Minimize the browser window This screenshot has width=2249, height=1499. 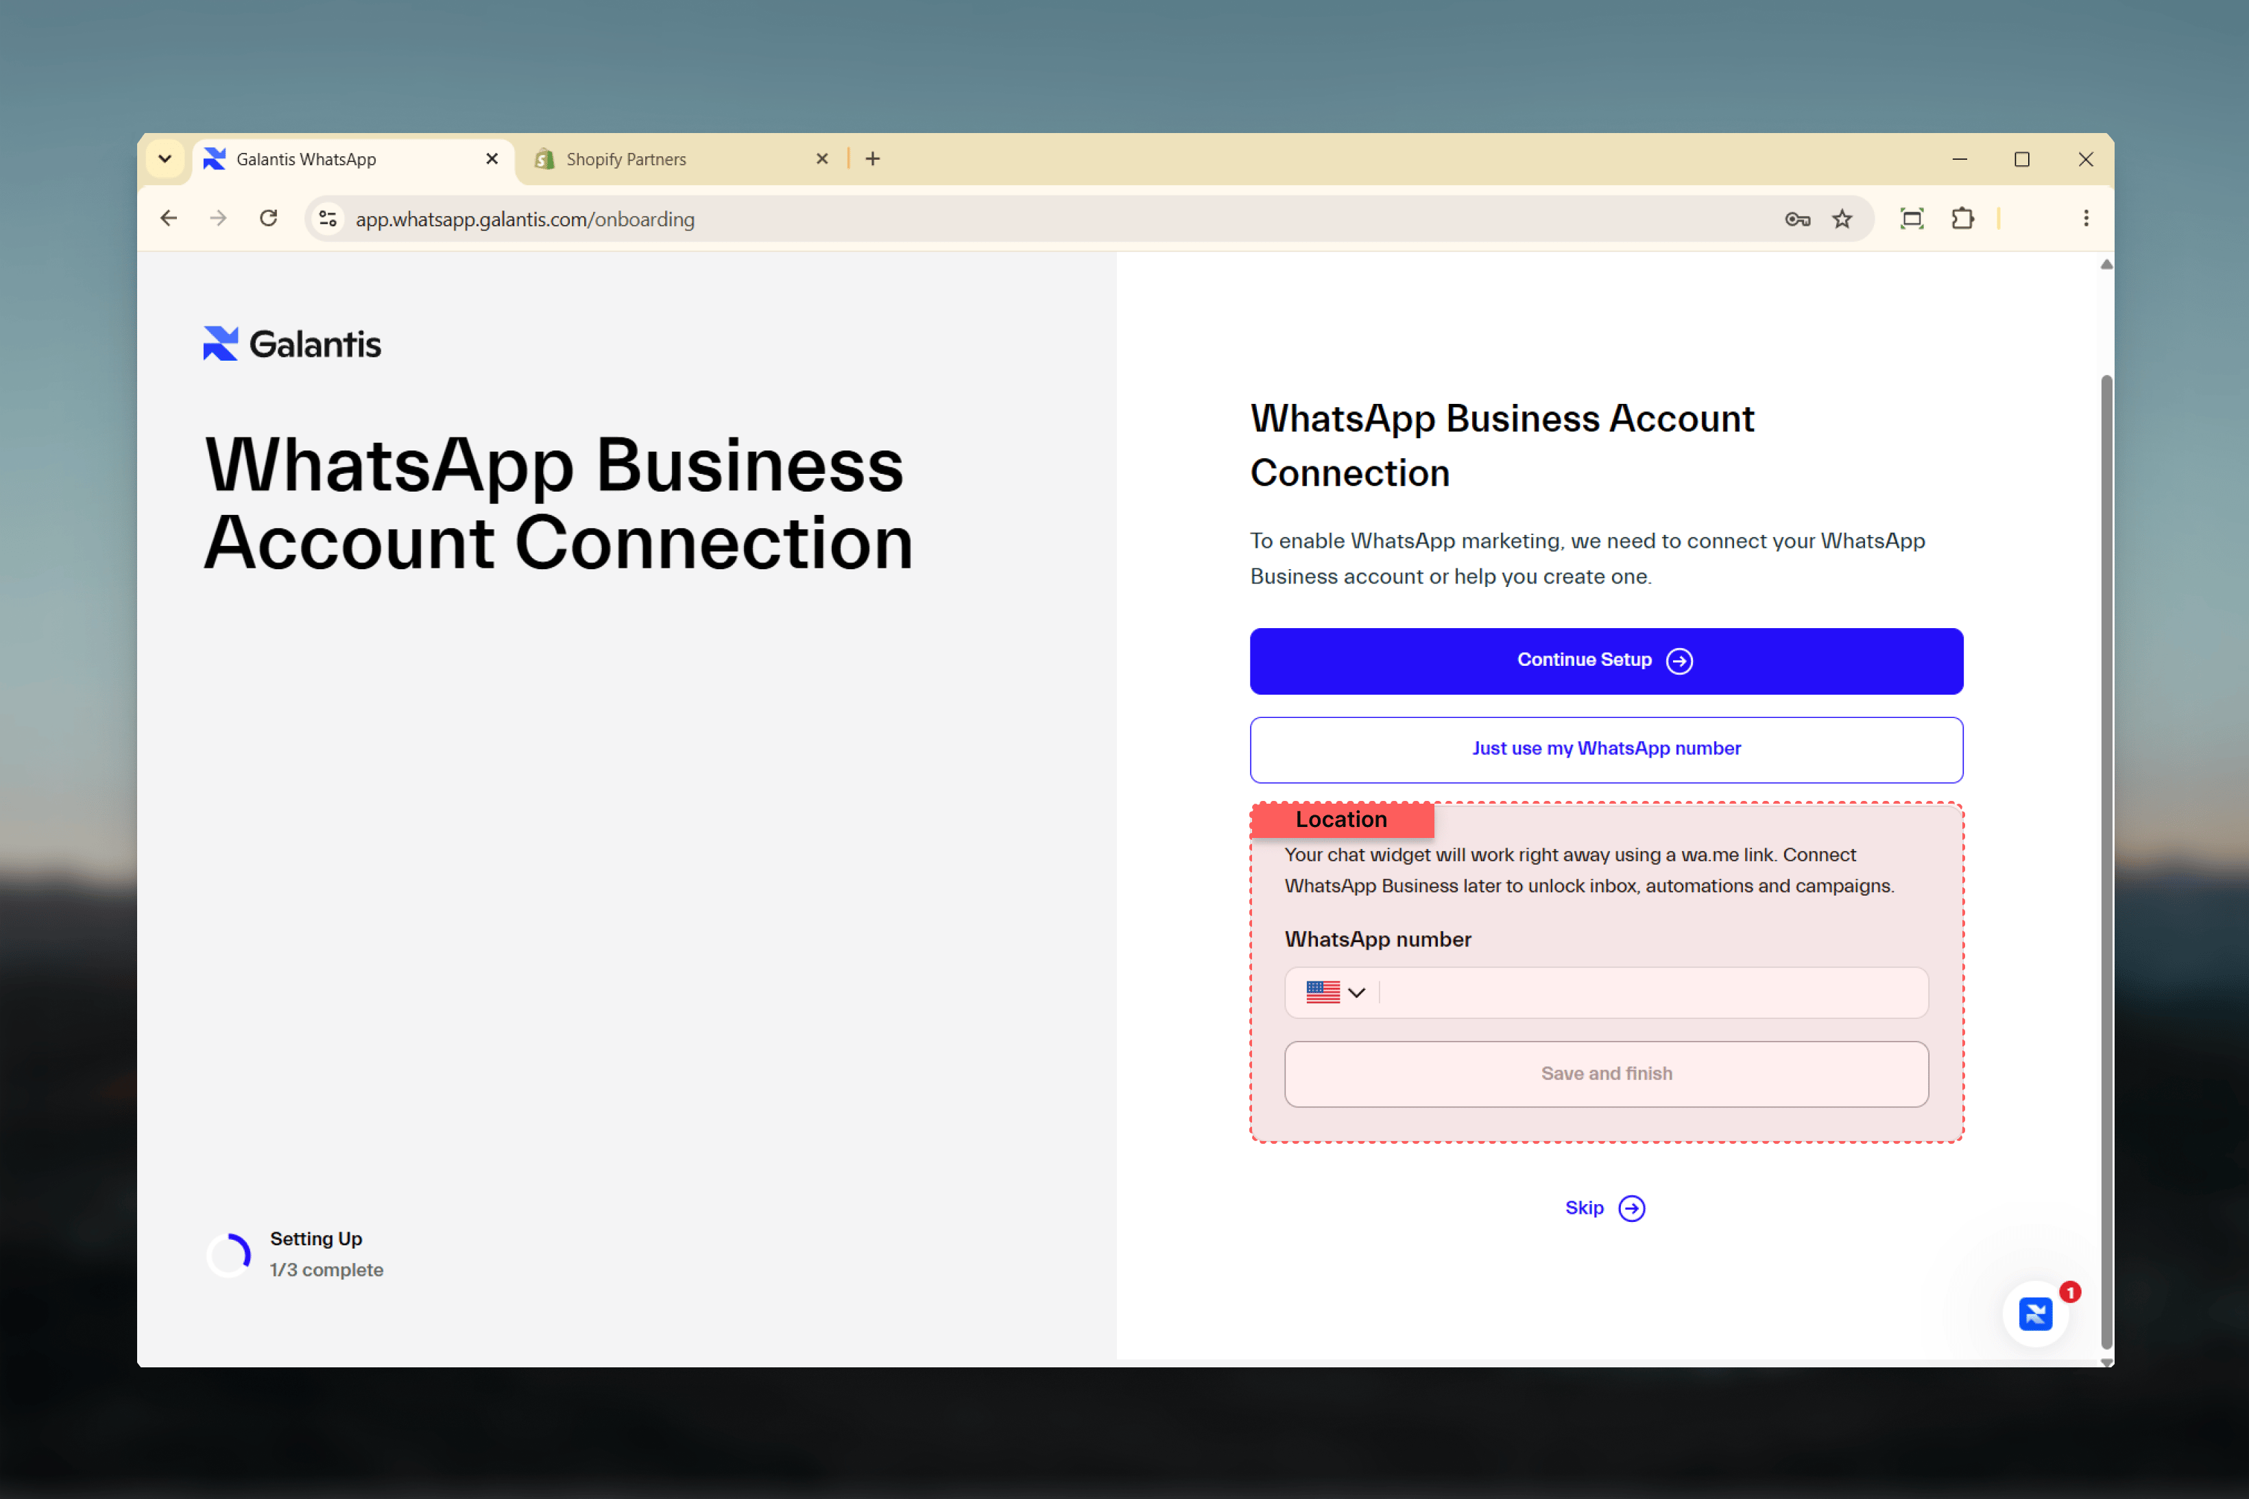click(1960, 158)
